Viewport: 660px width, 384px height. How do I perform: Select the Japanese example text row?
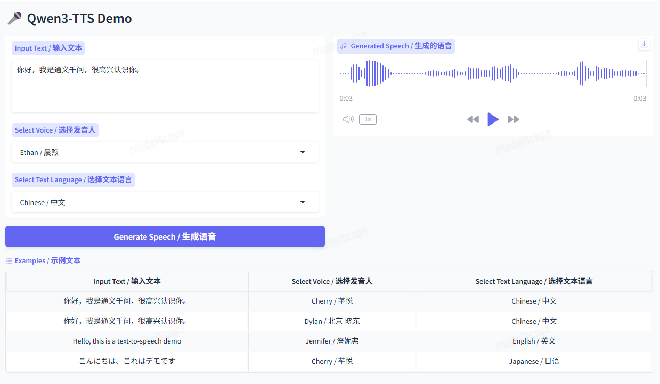point(127,361)
